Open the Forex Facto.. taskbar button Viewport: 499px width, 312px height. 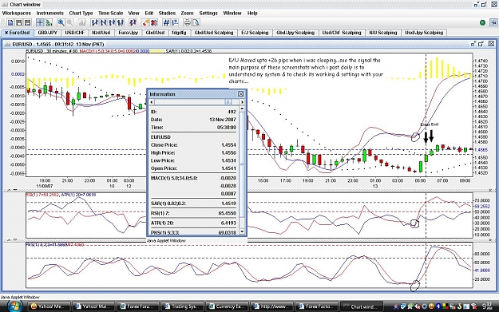(x=315, y=306)
